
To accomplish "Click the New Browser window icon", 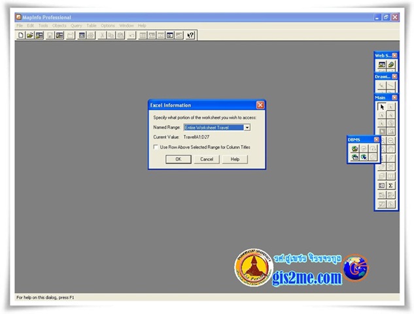I will pyautogui.click(x=143, y=35).
